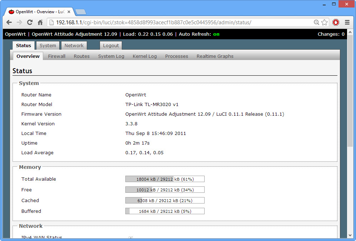Open the Chrome hamburger menu
356x241 pixels.
coord(347,22)
